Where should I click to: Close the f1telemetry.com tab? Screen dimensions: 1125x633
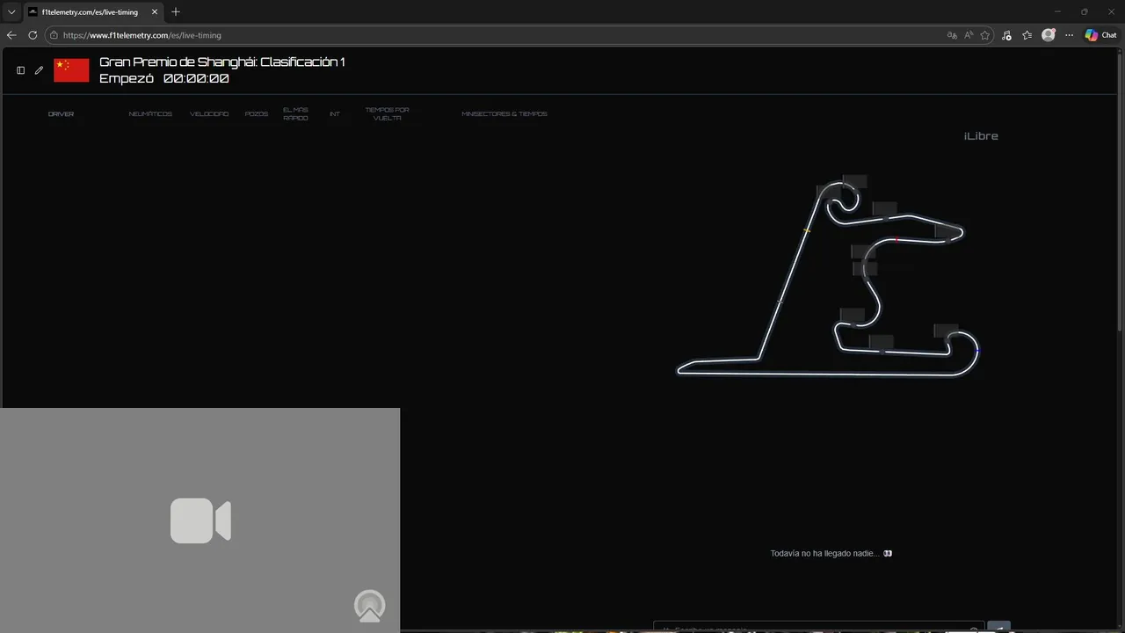[154, 12]
